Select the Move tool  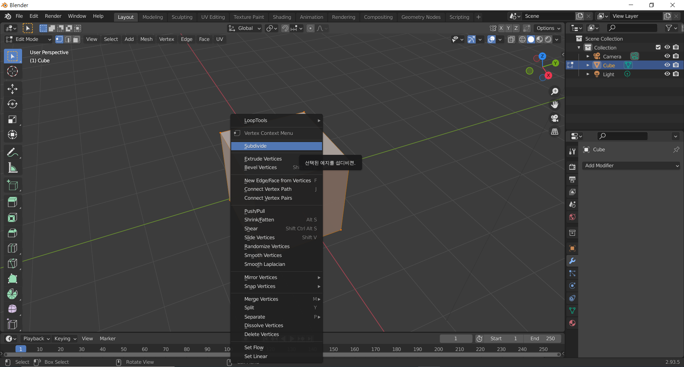point(12,89)
